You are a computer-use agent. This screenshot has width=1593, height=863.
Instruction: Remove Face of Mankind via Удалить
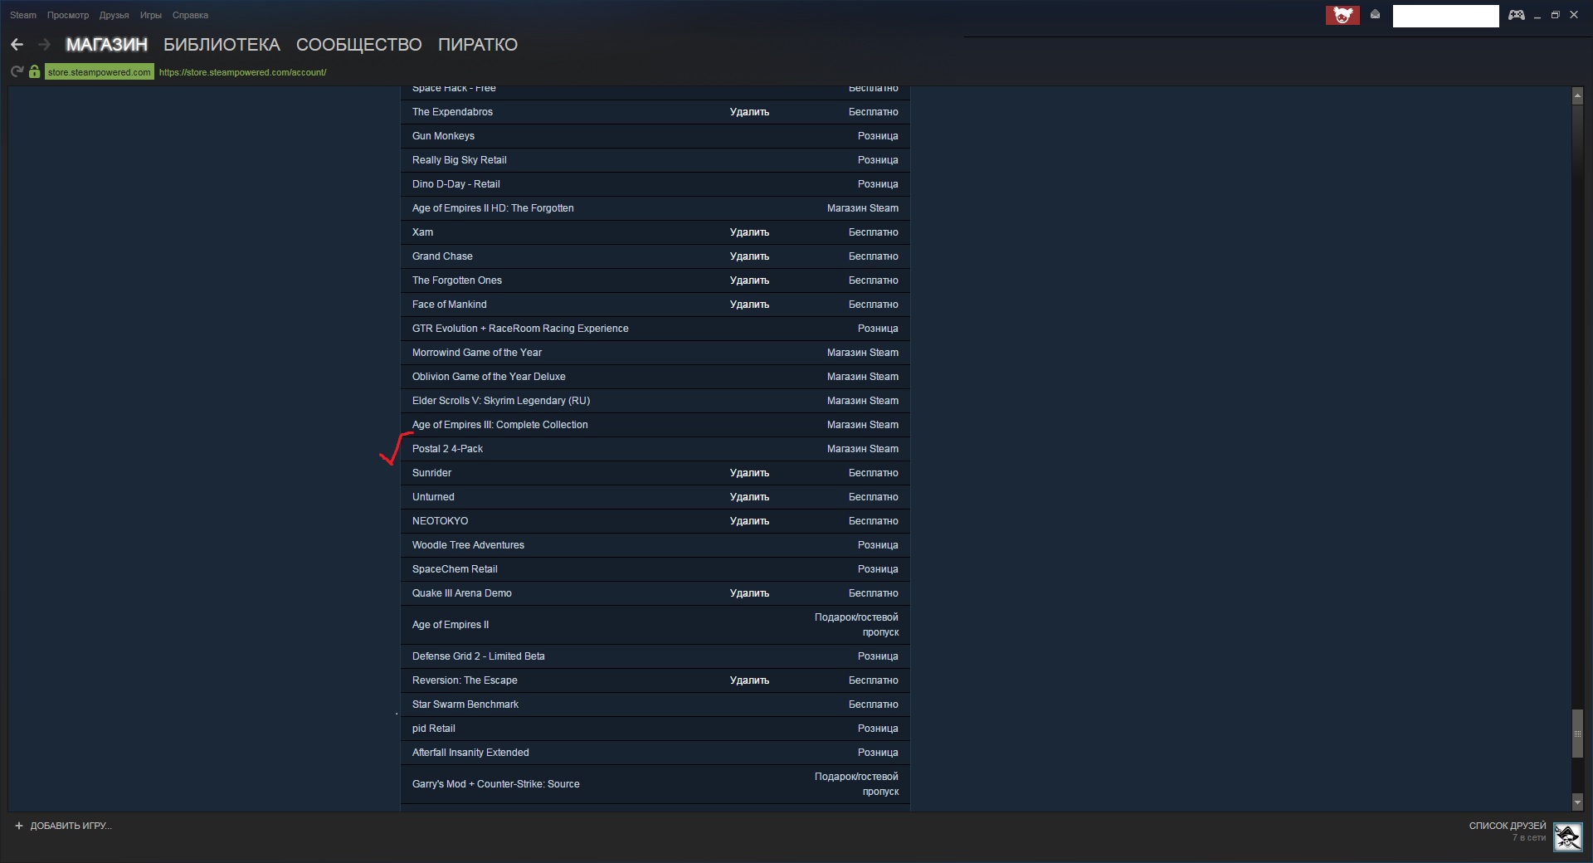(x=749, y=305)
